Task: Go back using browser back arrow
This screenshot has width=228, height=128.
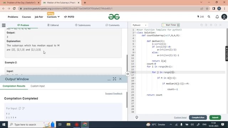Action: point(4,9)
